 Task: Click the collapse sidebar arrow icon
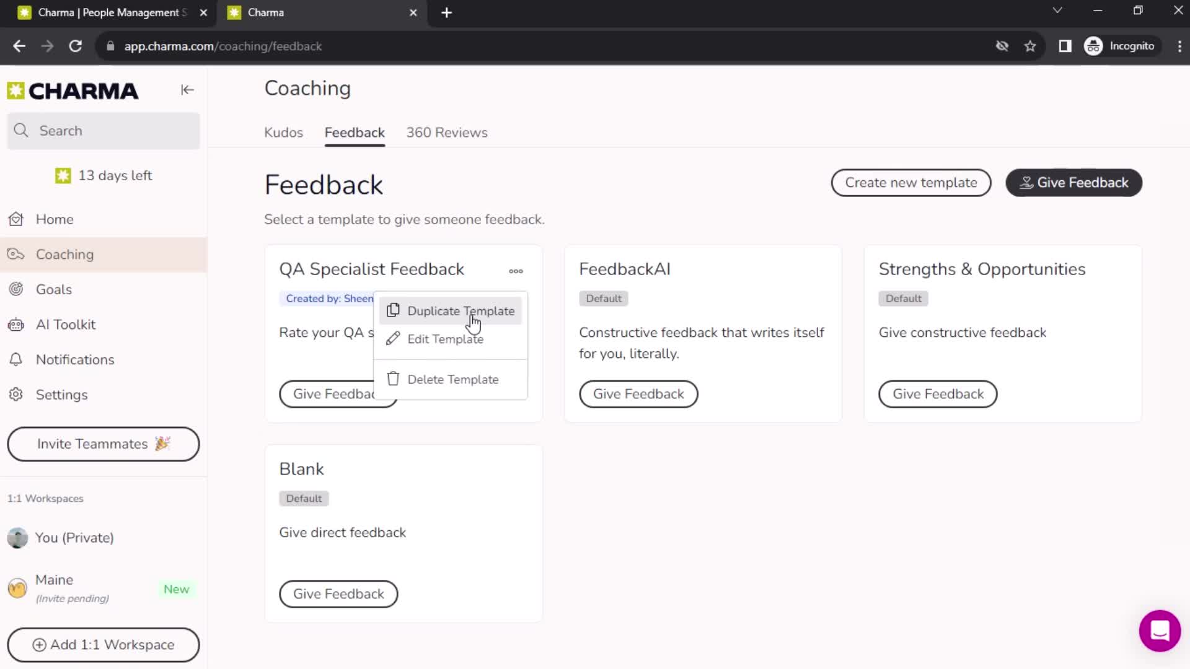[187, 90]
